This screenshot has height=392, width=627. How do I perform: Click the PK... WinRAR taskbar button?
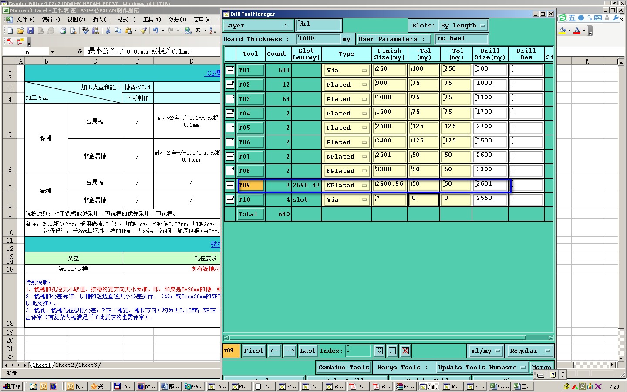coord(405,386)
